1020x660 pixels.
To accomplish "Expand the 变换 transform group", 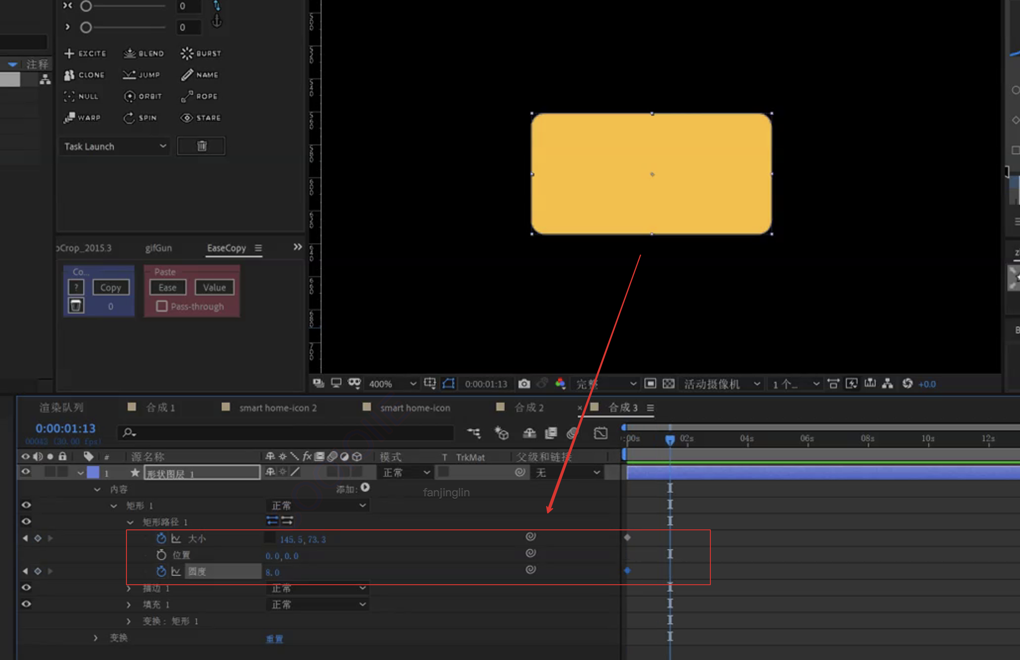I will pos(96,638).
